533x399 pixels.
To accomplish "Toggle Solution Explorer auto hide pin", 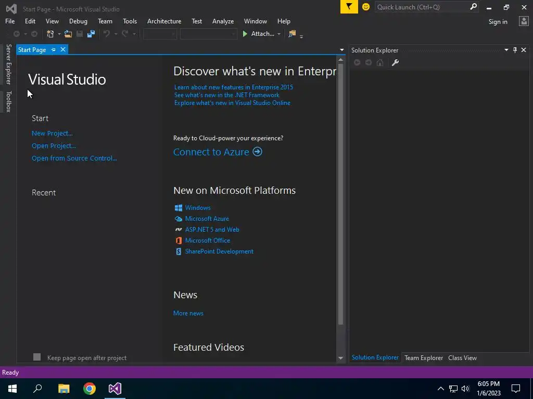I will pyautogui.click(x=515, y=50).
